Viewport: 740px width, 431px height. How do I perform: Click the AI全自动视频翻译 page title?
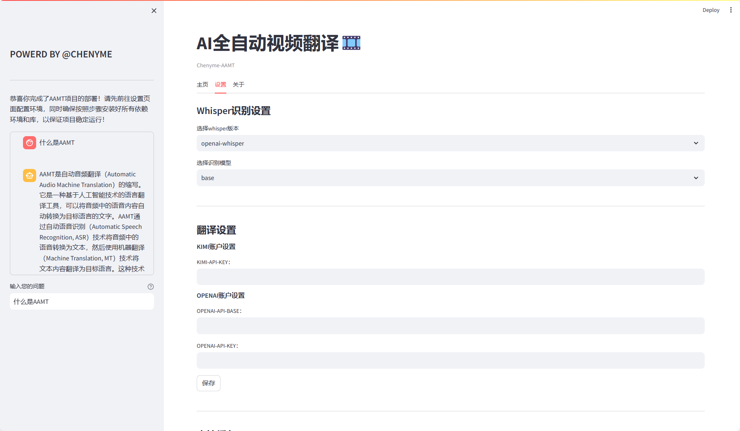[x=268, y=43]
